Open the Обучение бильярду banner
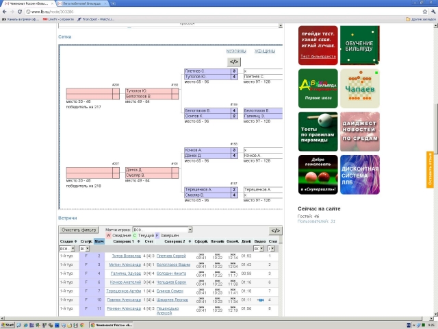Viewport: 438px width, 329px height. pos(359,45)
